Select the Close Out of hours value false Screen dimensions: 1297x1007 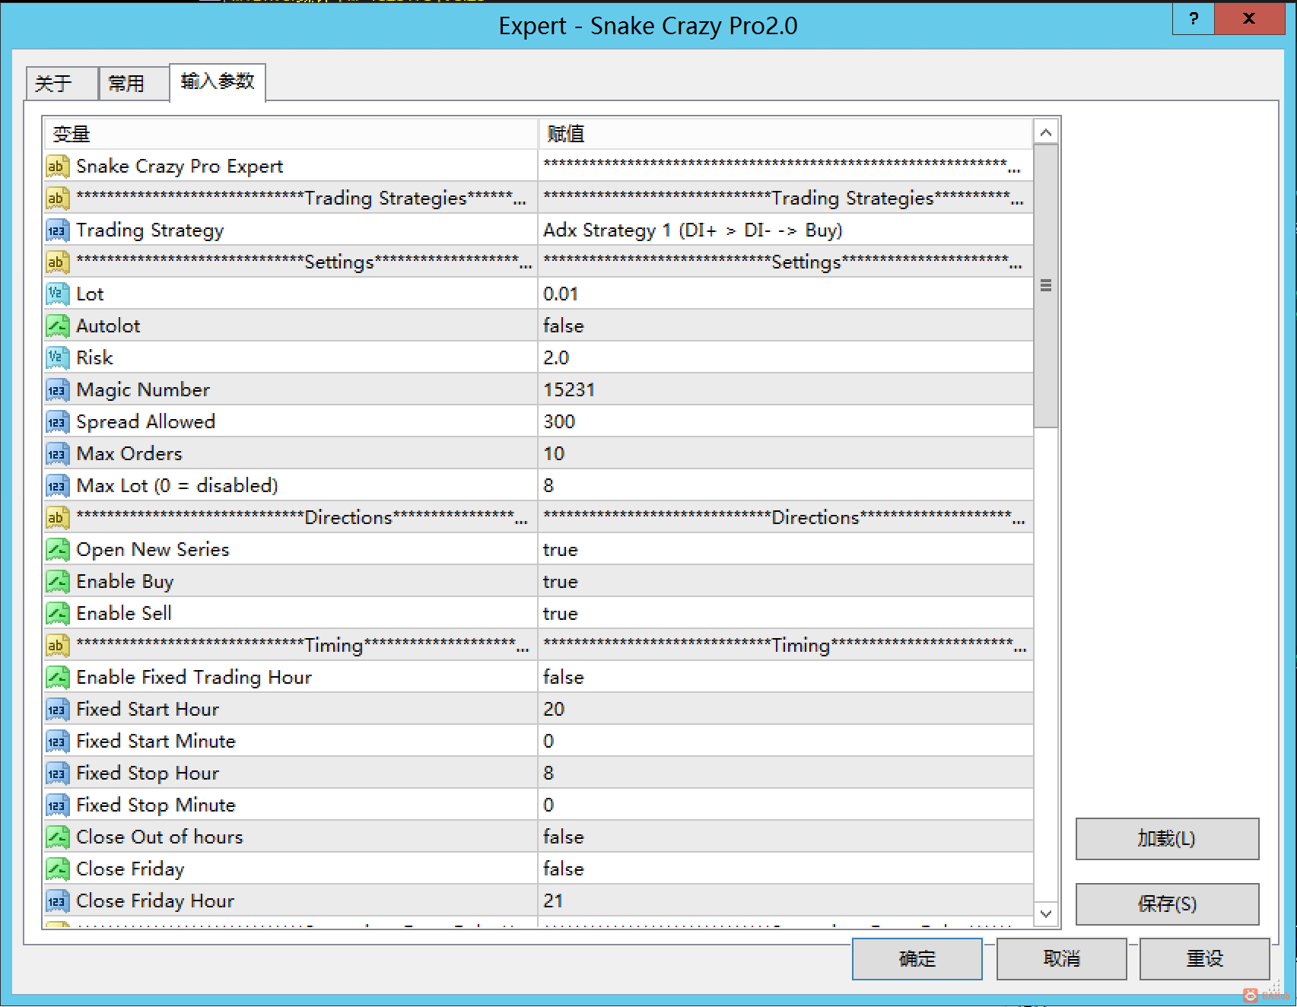click(785, 837)
